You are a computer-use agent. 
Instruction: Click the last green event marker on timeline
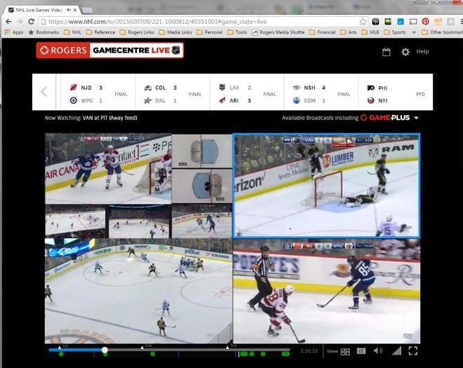[286, 354]
